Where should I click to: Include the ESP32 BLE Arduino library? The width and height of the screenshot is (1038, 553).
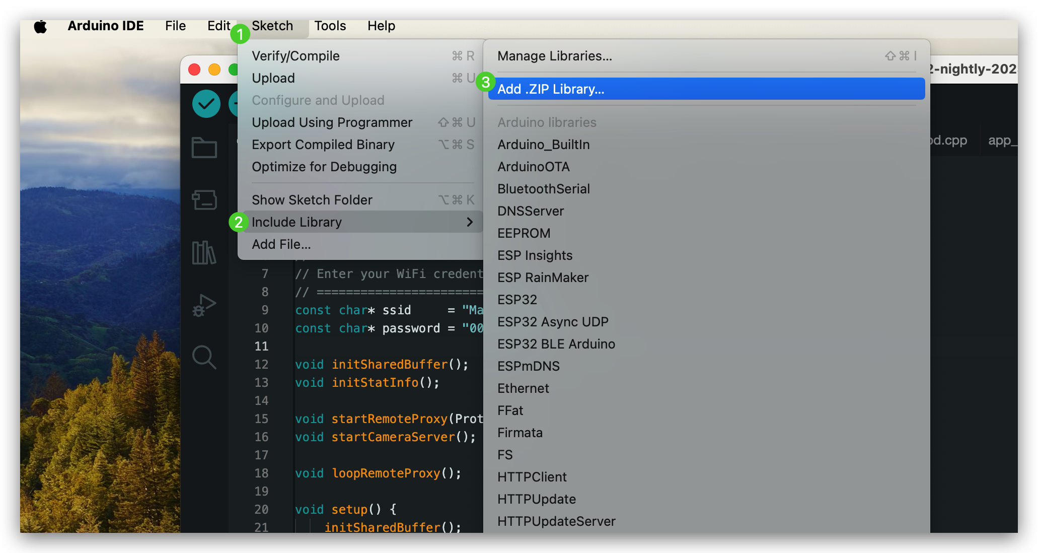coord(706,344)
